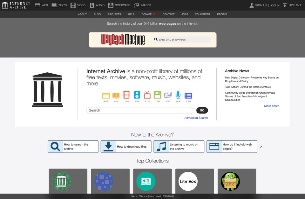Screen dimensions: 305x199
Task: Click the Wayback Machine logo
Action: [x=123, y=40]
